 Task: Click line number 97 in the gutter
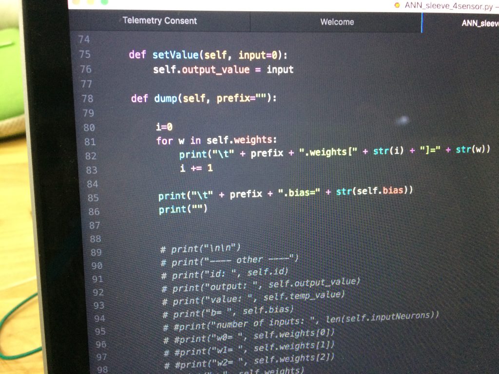click(101, 357)
